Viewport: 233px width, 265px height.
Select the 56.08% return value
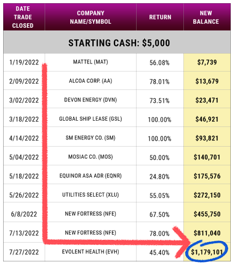point(159,63)
